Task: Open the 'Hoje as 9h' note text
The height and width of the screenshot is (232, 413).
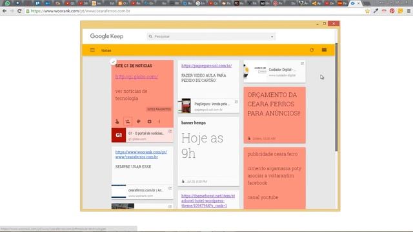Action: pyautogui.click(x=202, y=146)
